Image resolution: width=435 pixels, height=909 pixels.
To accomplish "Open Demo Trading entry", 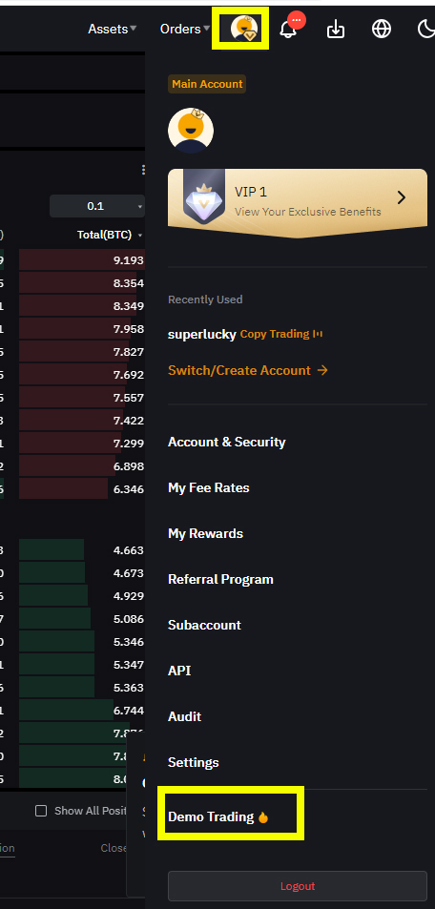I will tap(218, 816).
